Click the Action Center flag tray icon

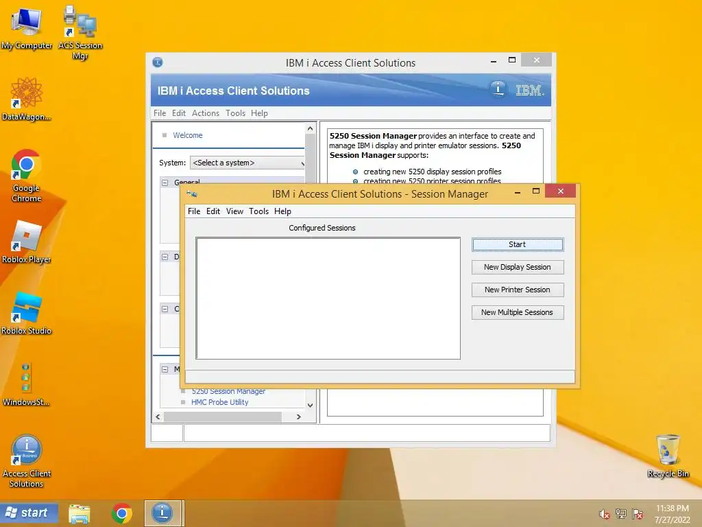[x=638, y=513]
